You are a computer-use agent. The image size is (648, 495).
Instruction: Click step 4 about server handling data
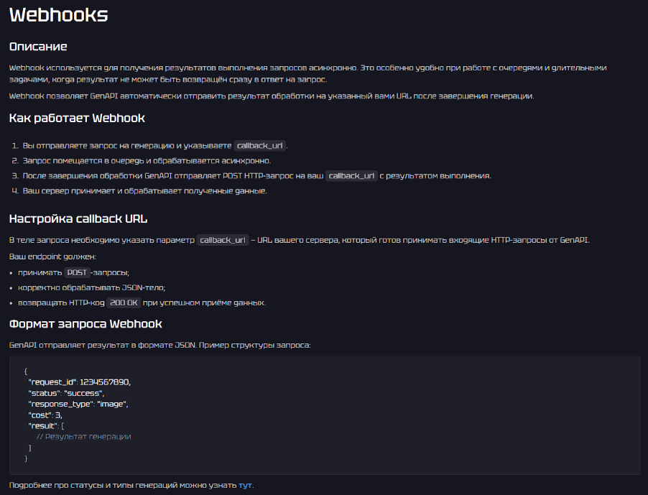144,191
